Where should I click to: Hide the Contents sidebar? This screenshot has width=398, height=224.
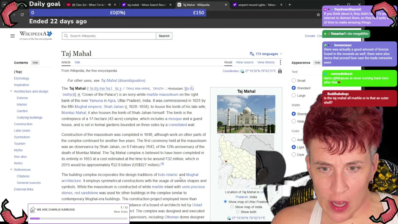[x=35, y=63]
